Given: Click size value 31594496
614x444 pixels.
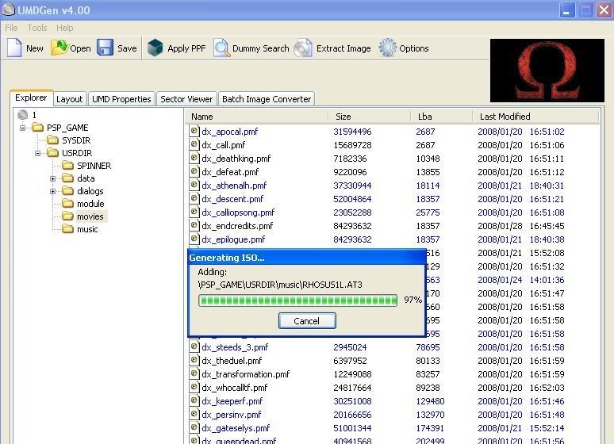Looking at the screenshot, I should point(352,132).
